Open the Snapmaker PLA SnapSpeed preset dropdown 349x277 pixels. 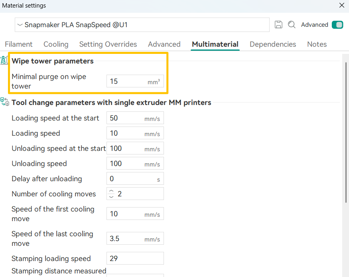pos(142,25)
